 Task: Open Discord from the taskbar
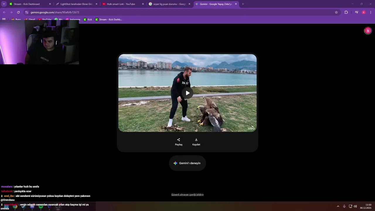tap(32, 207)
